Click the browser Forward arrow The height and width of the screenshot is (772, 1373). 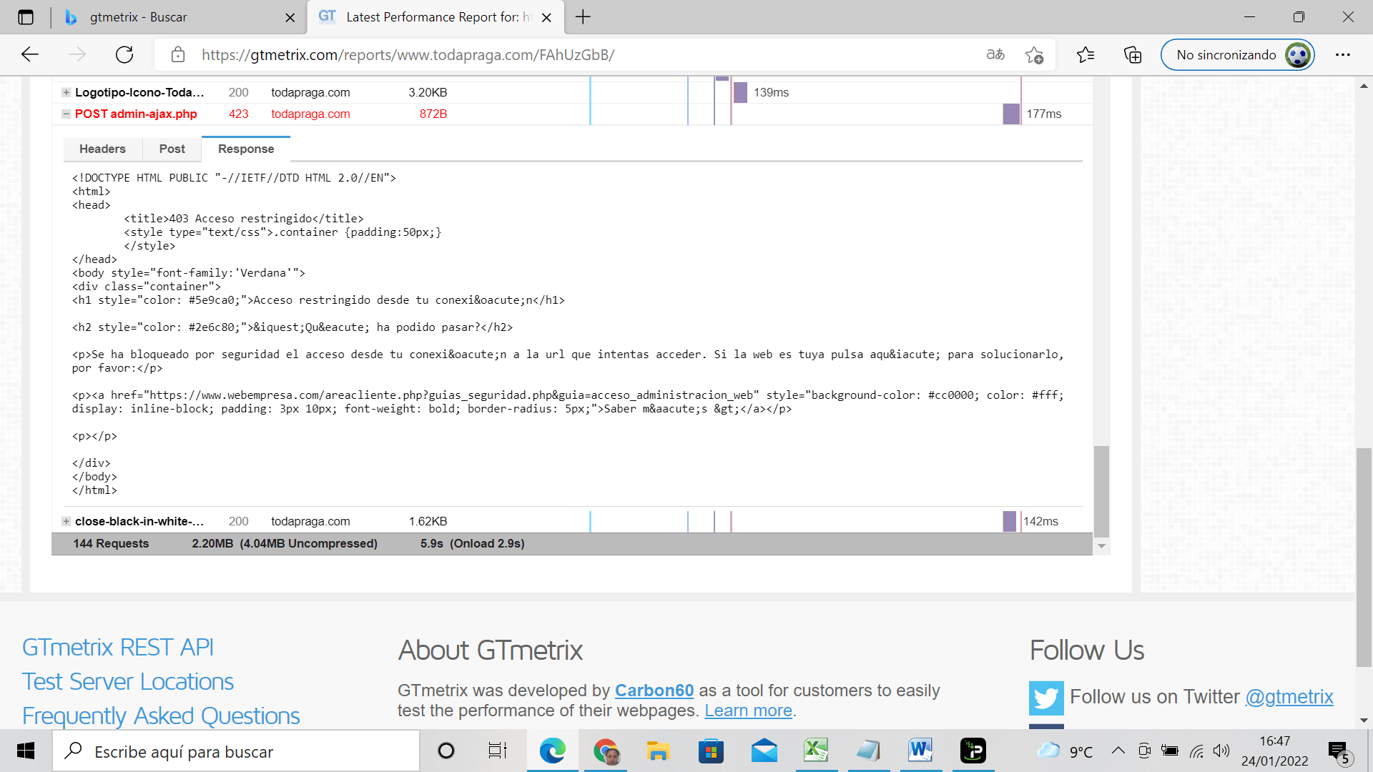point(77,54)
